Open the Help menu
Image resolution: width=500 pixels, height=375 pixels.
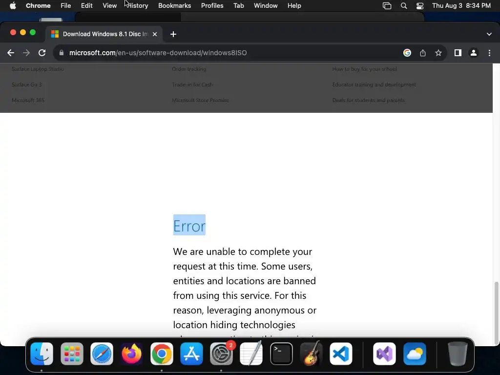[294, 6]
